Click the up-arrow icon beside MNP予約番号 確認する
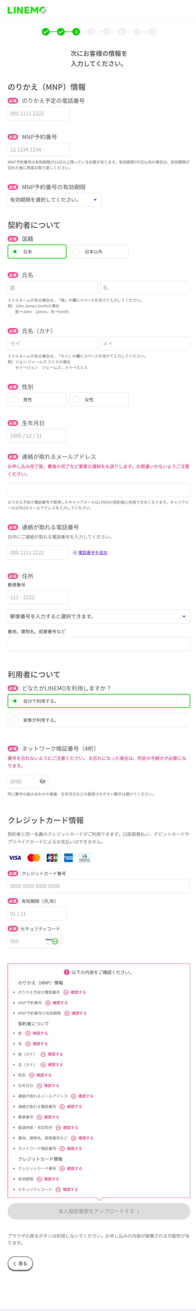 pos(48,1003)
